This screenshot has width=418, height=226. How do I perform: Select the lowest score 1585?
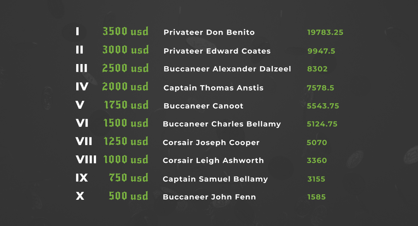317,197
